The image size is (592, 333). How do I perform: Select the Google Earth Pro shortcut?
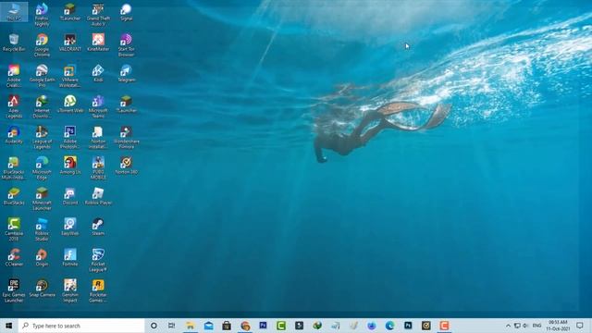click(42, 76)
